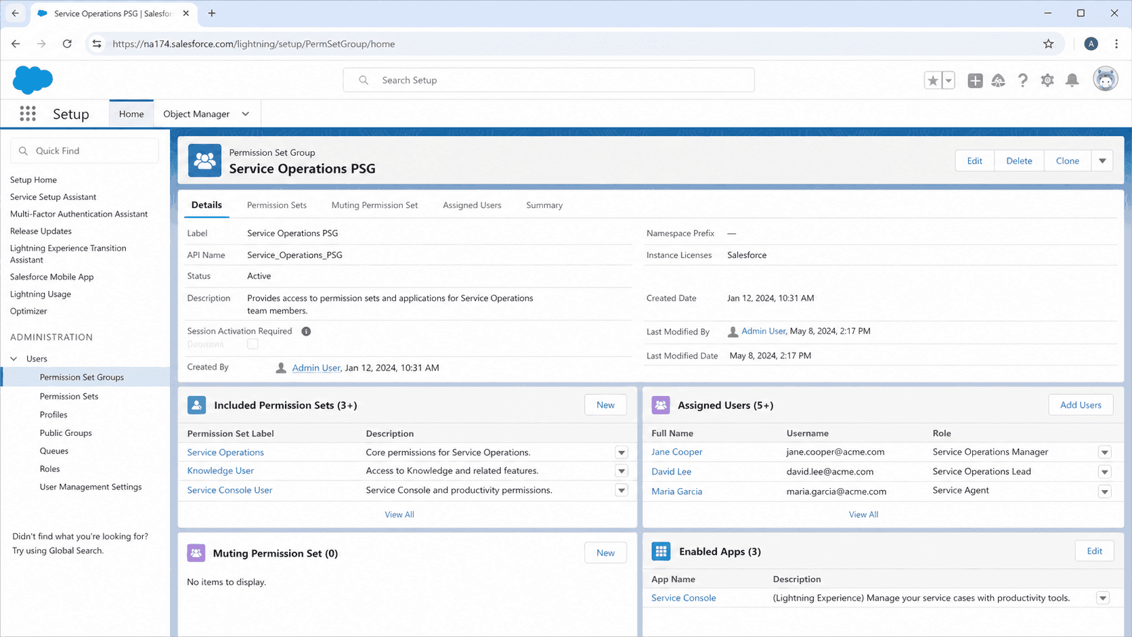Click Add Users button
1132x637 pixels.
tap(1081, 405)
